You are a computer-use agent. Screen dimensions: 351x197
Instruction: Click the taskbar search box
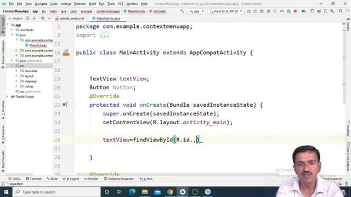(56, 192)
